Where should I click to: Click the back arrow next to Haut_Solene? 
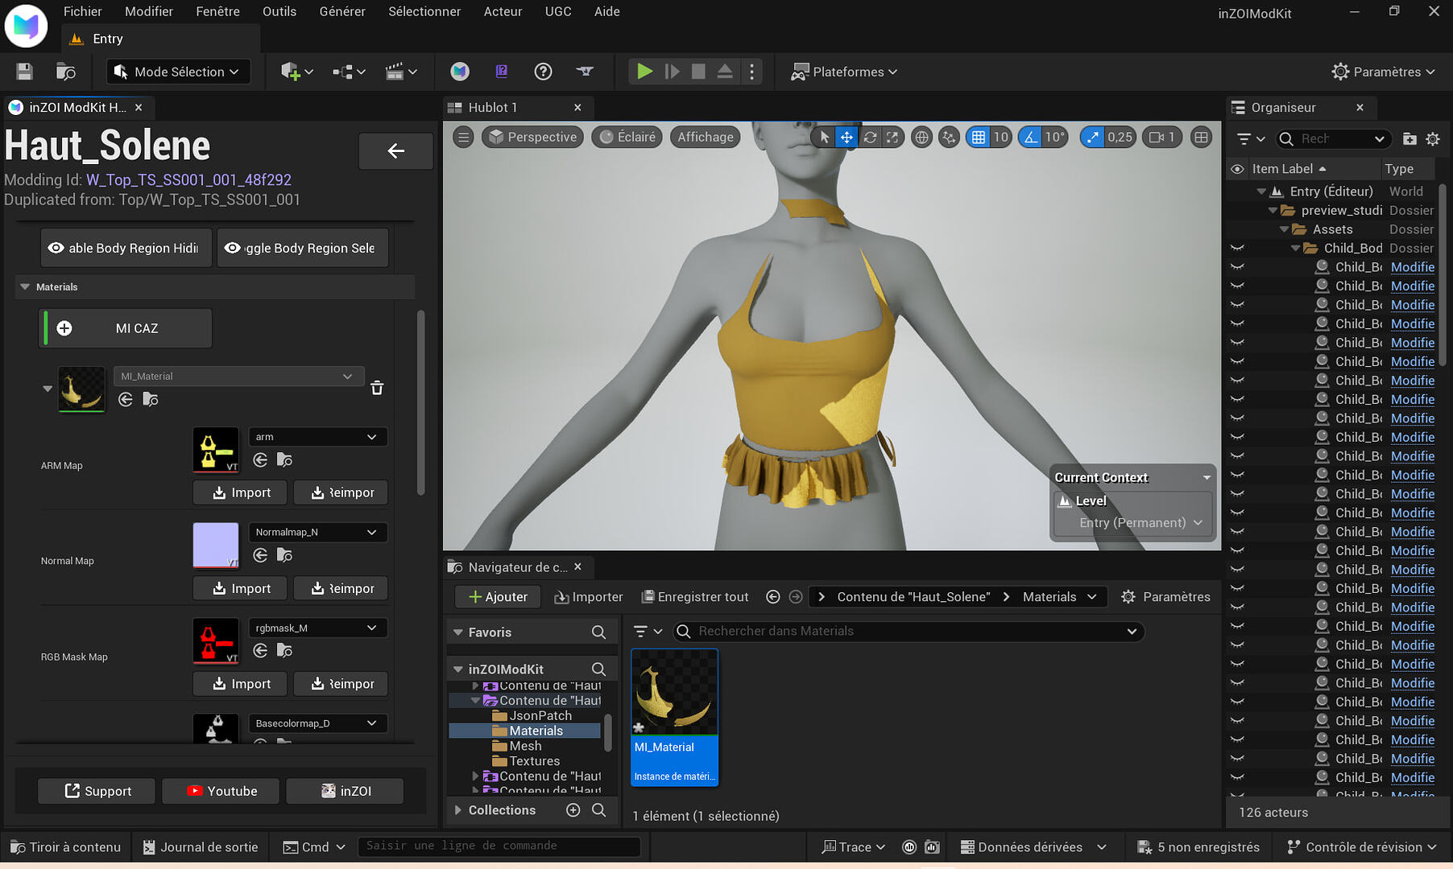point(395,150)
